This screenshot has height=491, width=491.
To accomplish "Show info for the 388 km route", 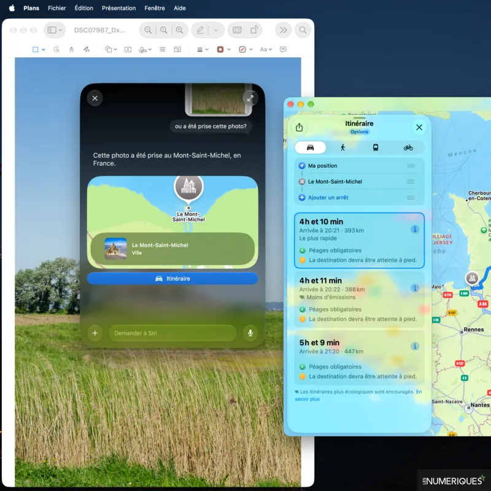I will click(415, 288).
